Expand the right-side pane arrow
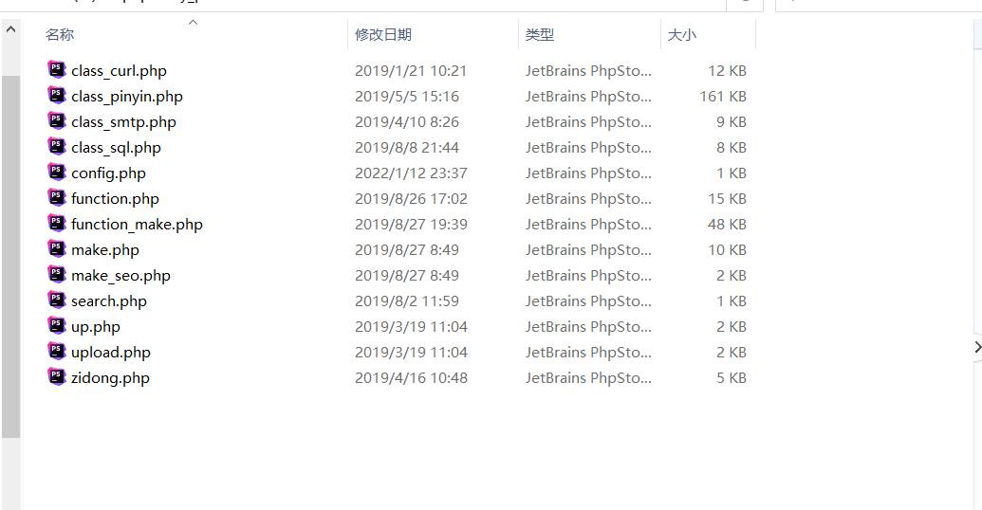The image size is (982, 510). coord(976,348)
